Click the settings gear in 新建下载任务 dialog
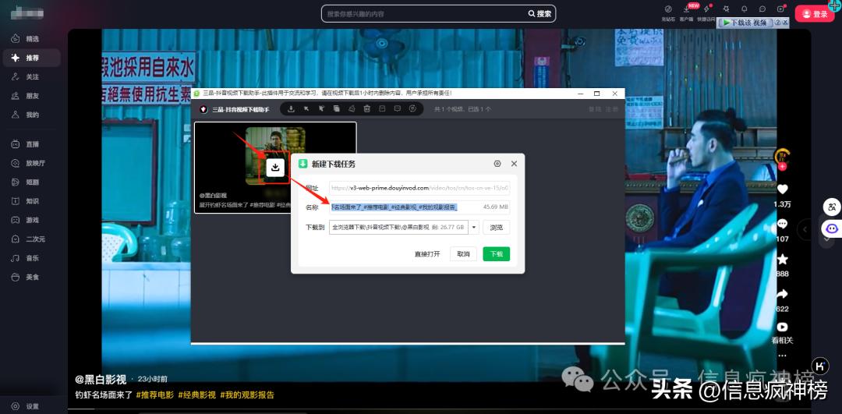This screenshot has width=842, height=414. [497, 164]
